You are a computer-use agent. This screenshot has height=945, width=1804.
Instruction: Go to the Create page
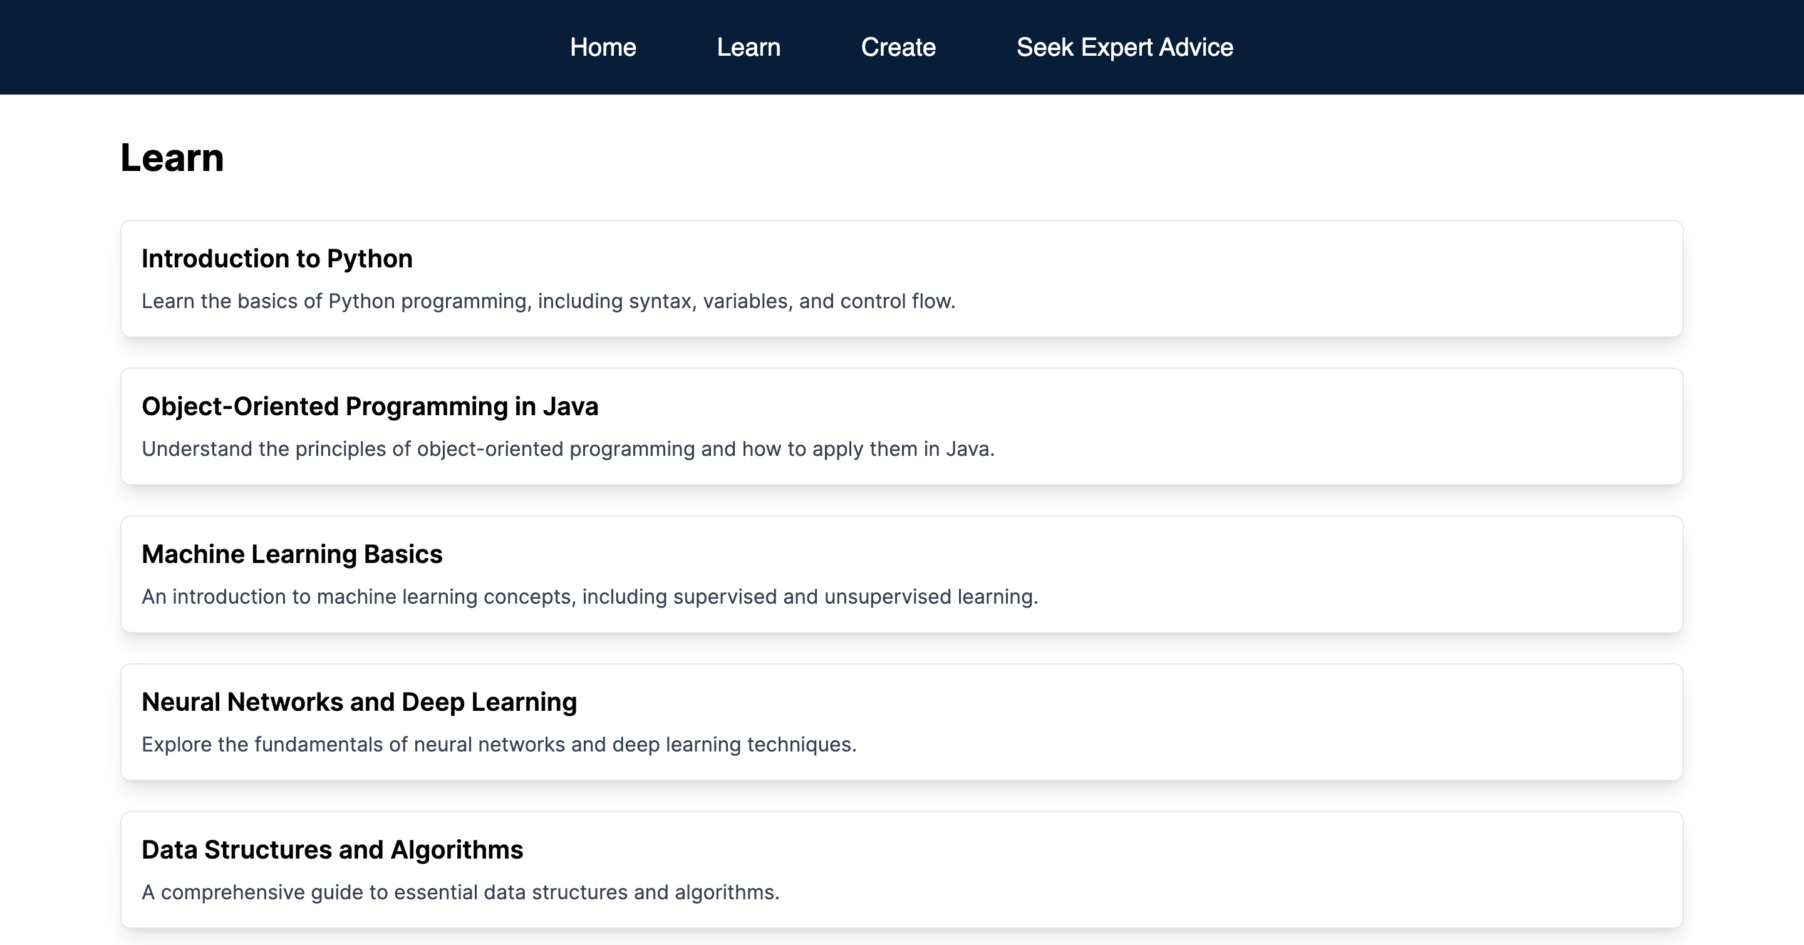click(898, 48)
